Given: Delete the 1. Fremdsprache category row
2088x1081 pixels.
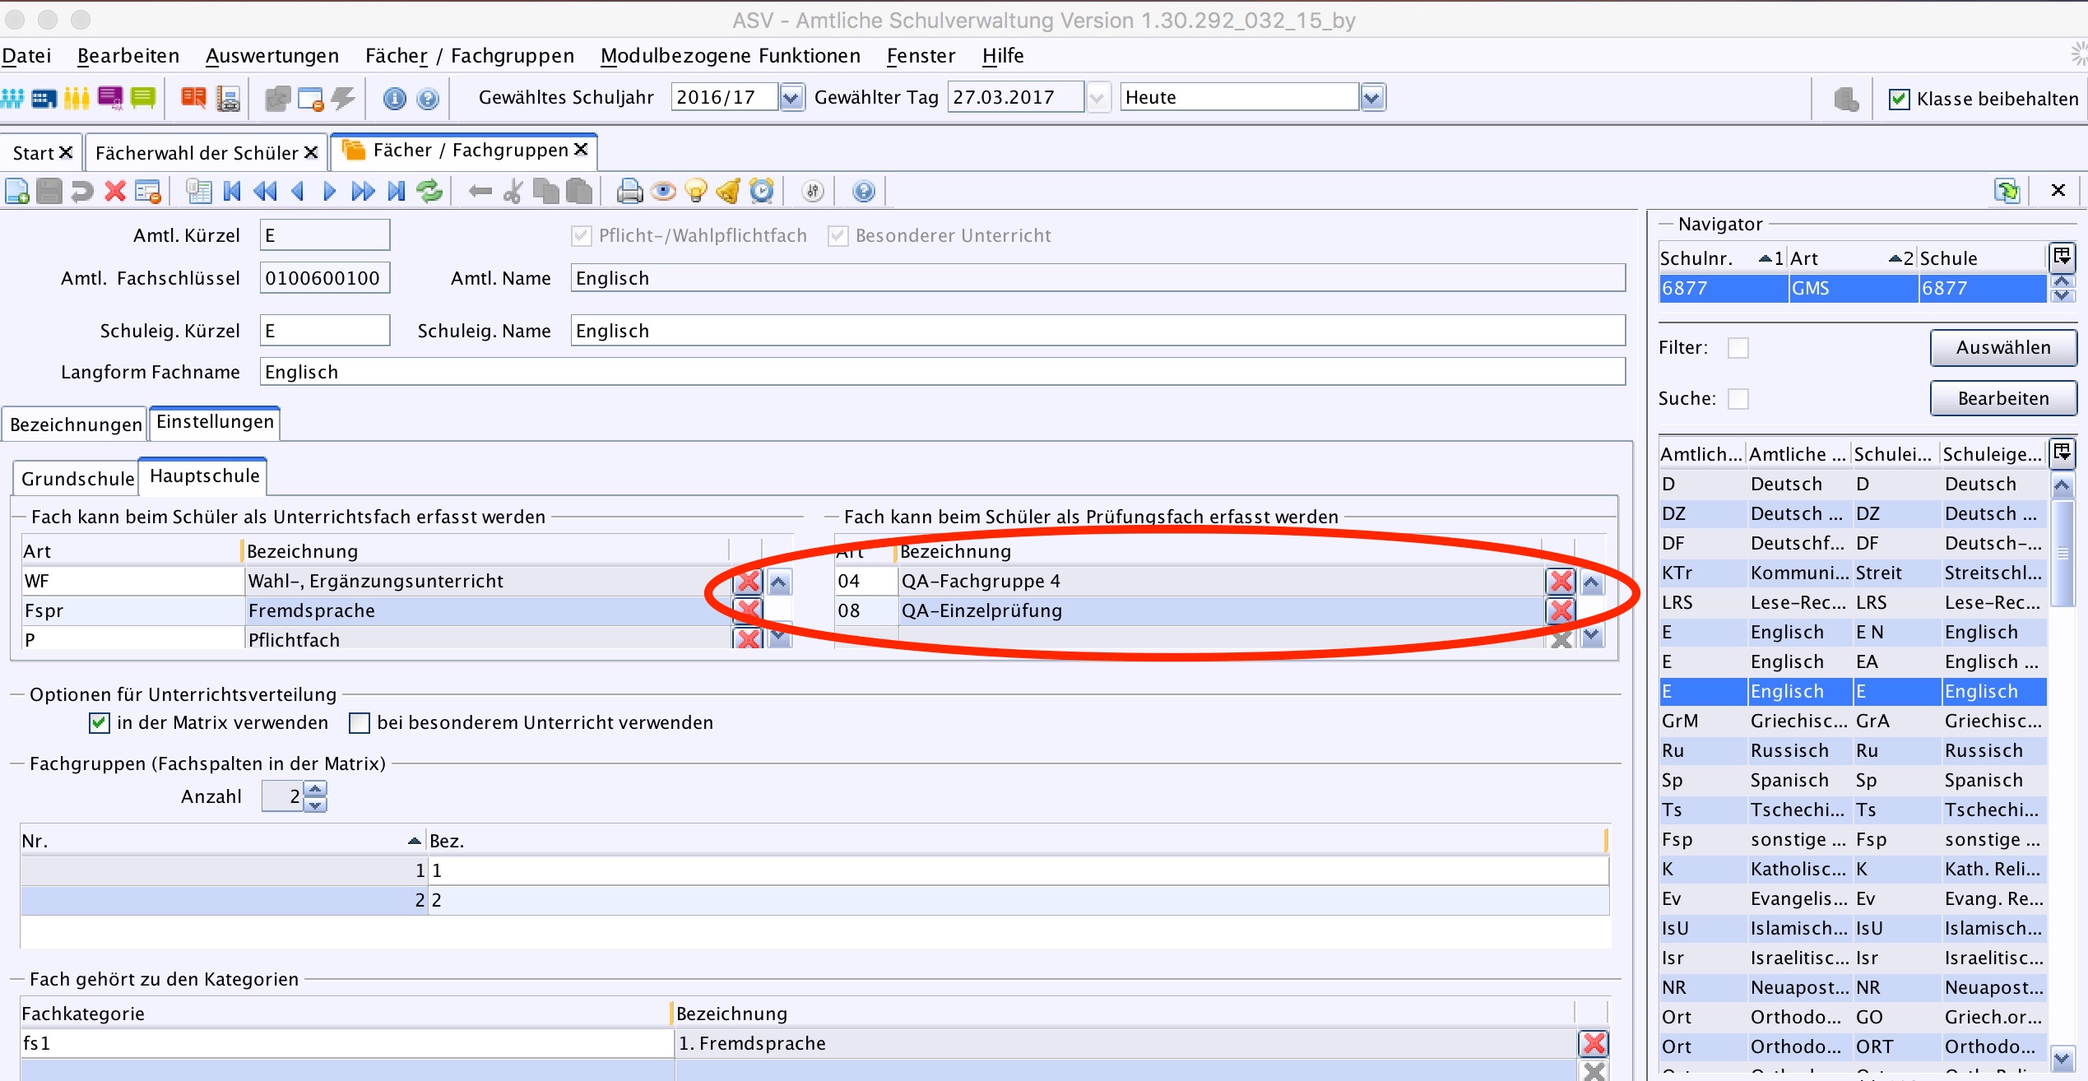Looking at the screenshot, I should coord(1594,1043).
